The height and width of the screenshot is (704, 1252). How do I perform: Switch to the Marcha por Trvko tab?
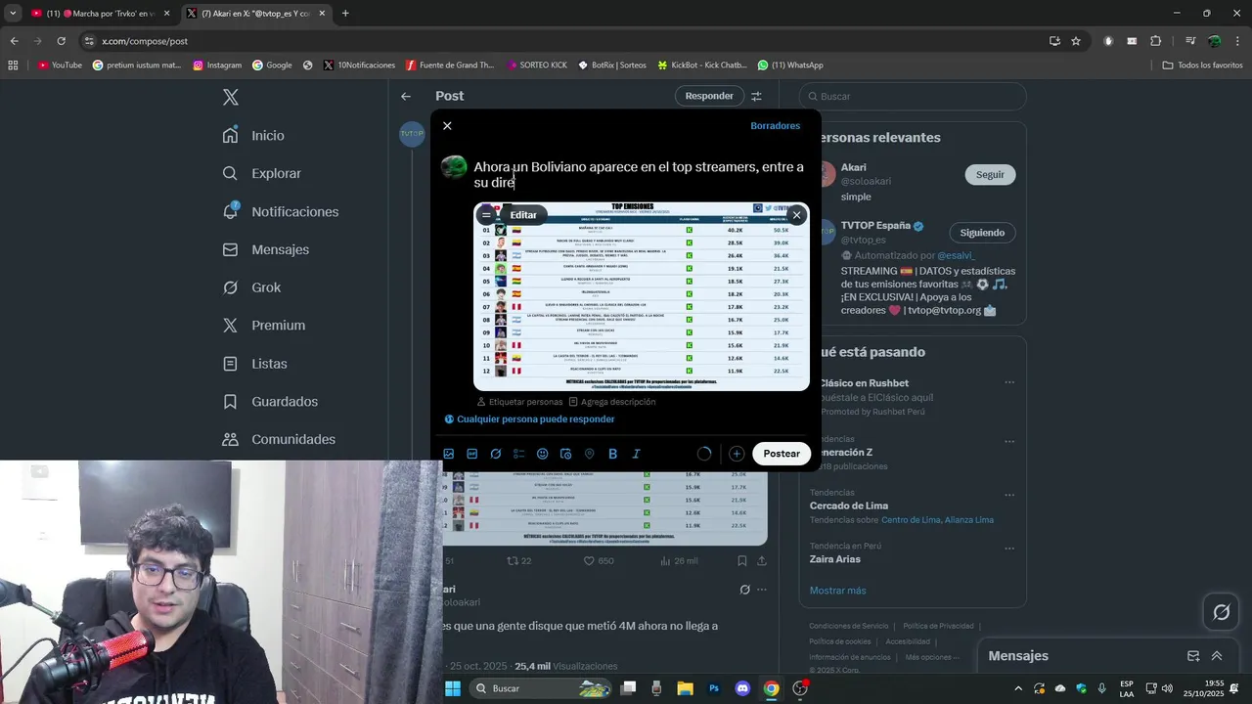tap(100, 14)
